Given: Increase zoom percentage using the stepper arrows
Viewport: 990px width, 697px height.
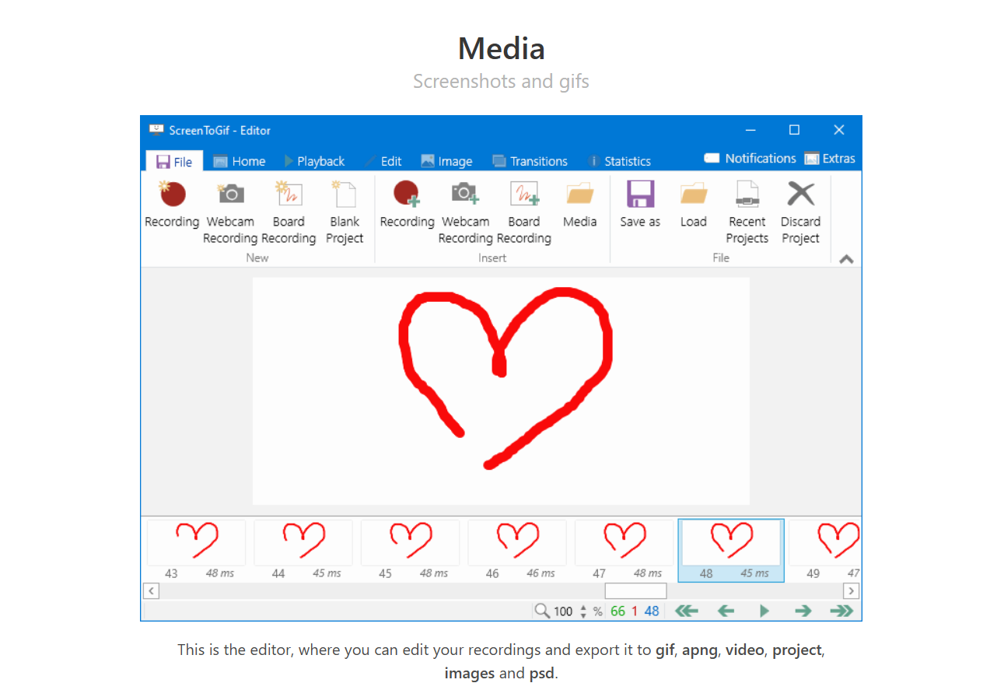Looking at the screenshot, I should coord(583,607).
